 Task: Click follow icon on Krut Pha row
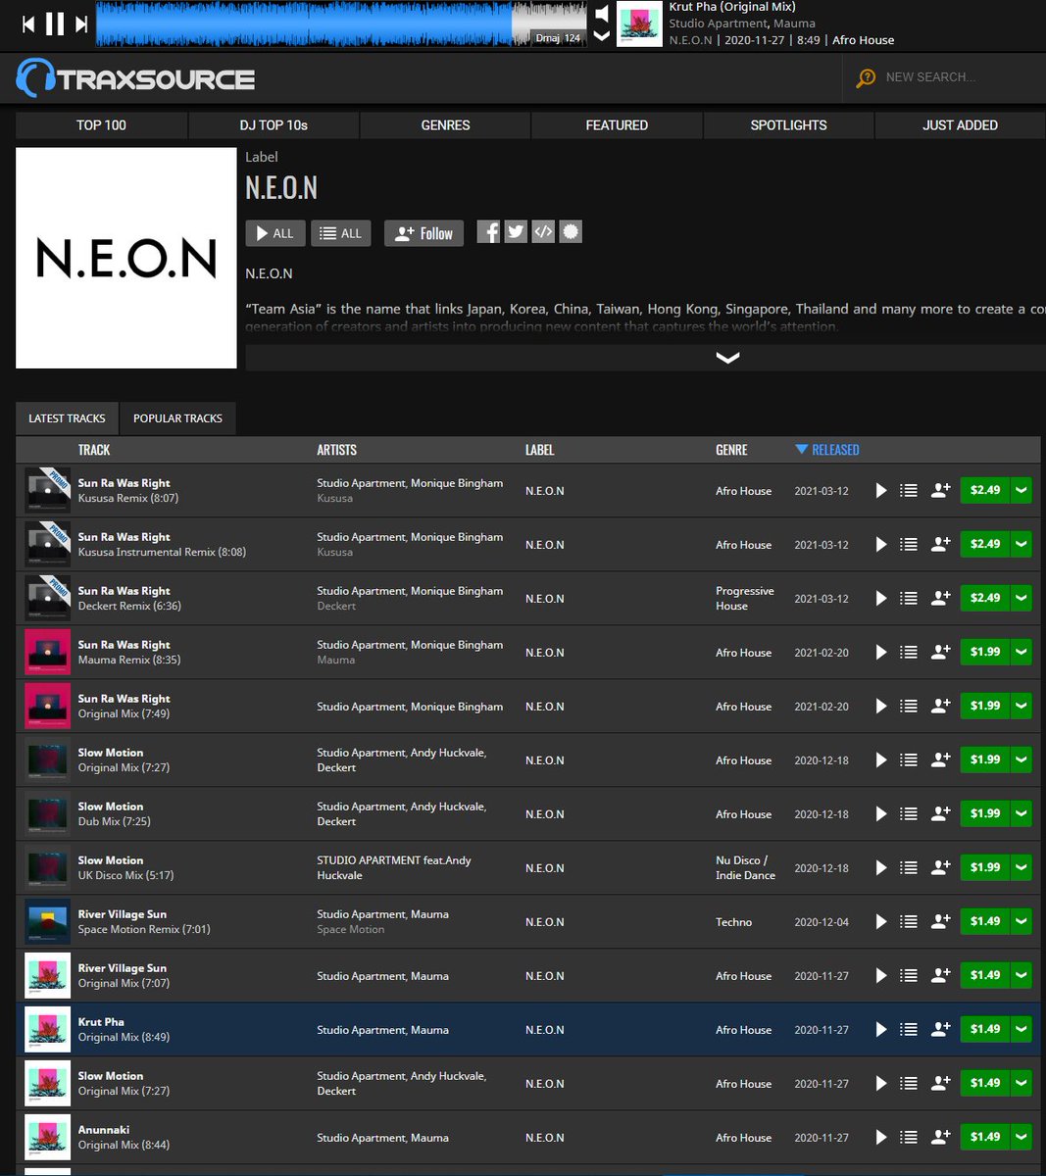tap(940, 1029)
